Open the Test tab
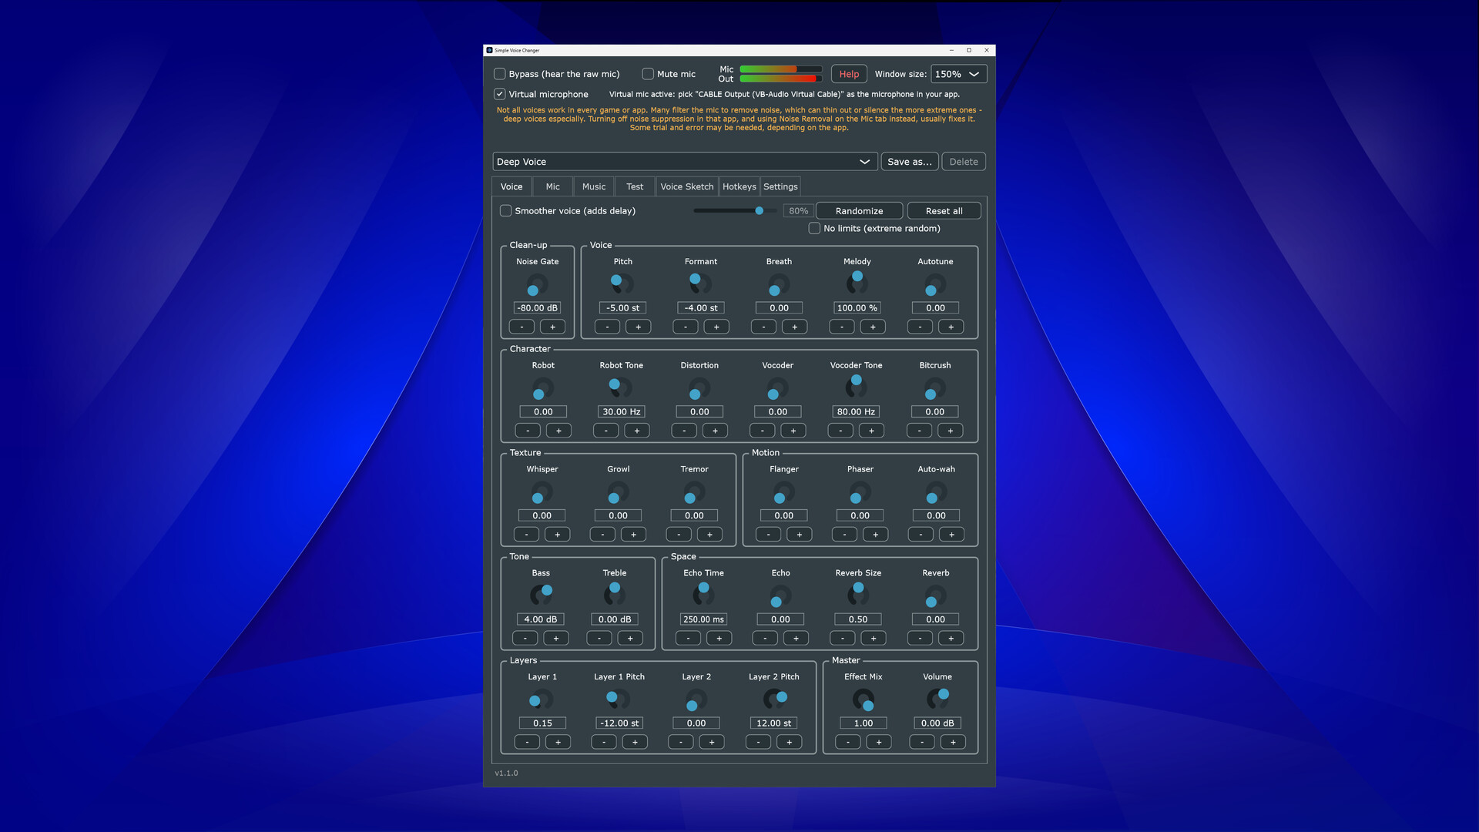1479x832 pixels. pyautogui.click(x=635, y=186)
